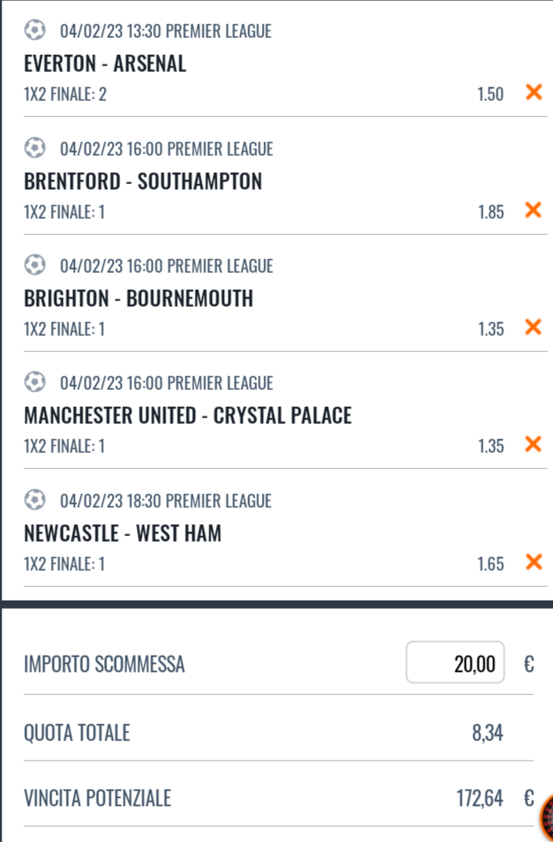The width and height of the screenshot is (553, 842).
Task: Open the NEWCASTLE - WEST HAM match
Action: point(123,534)
